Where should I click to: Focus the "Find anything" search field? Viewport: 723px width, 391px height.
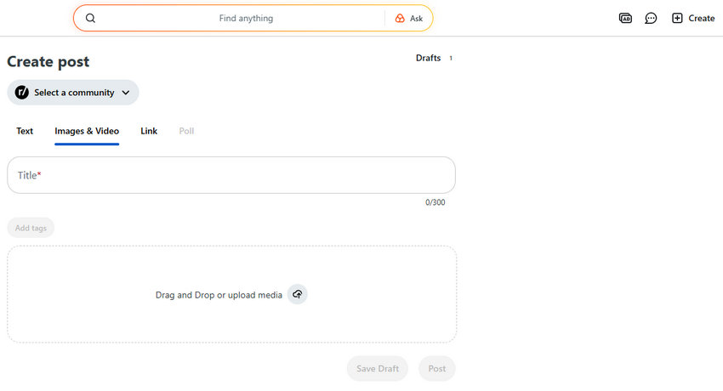point(246,18)
